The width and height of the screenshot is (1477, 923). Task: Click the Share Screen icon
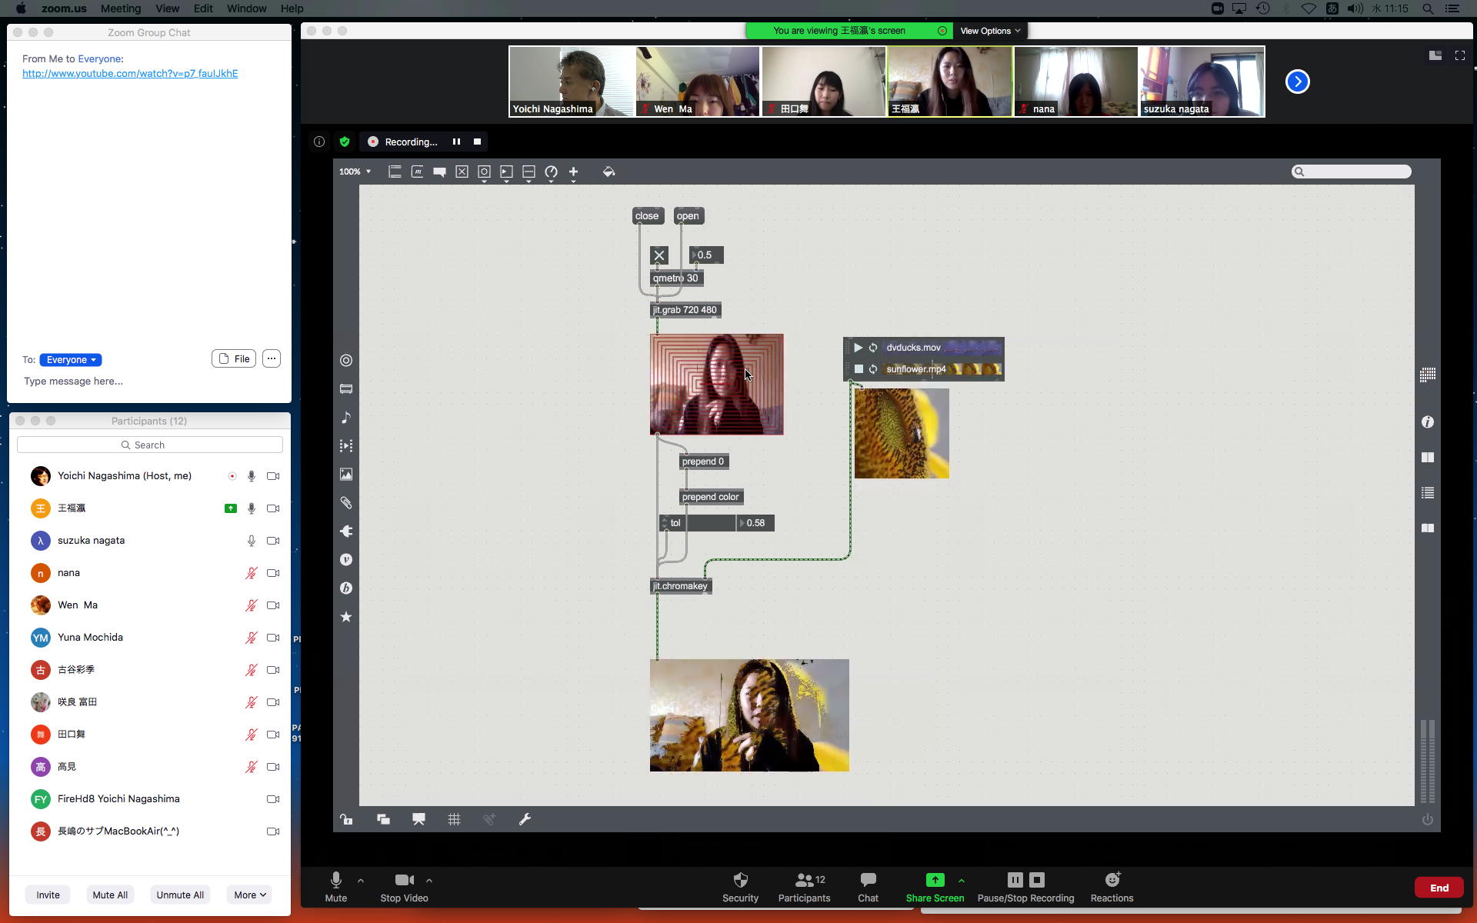[934, 880]
